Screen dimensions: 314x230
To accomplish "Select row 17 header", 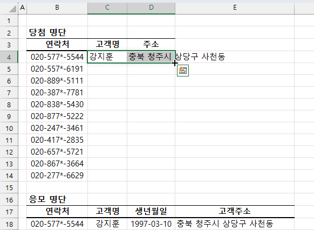I will tap(9, 212).
